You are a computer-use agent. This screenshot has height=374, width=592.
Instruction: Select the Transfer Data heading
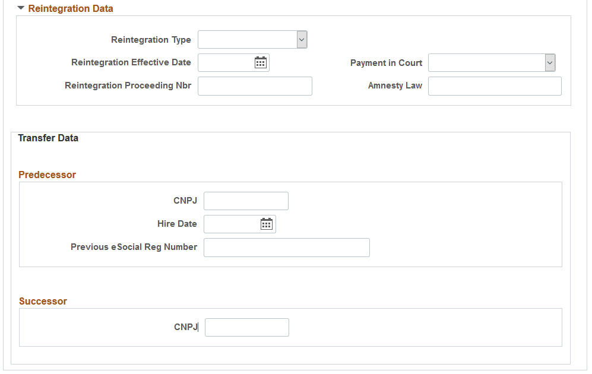point(48,138)
